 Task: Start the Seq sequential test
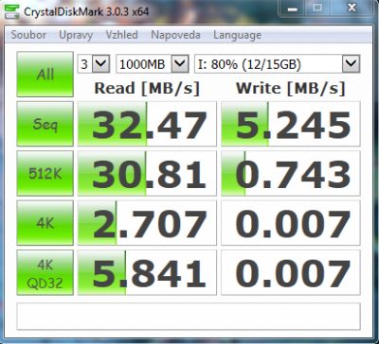tap(45, 124)
